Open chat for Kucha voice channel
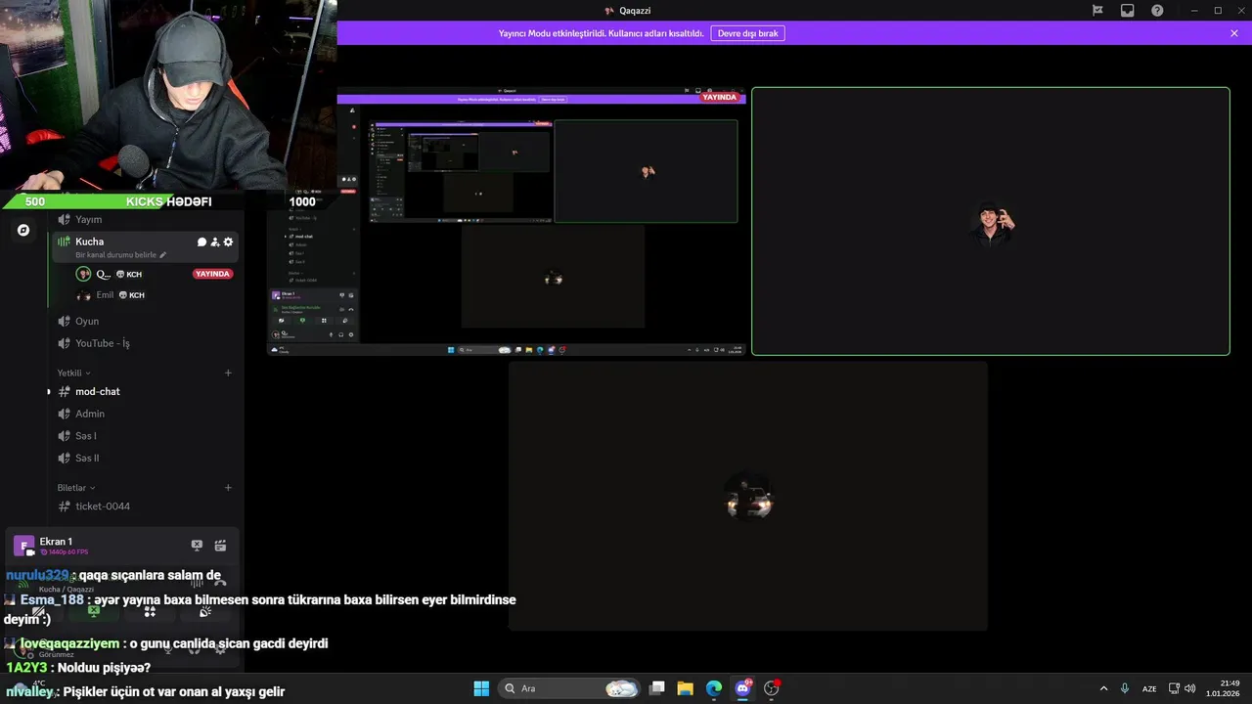Viewport: 1252px width, 704px height. pos(201,242)
